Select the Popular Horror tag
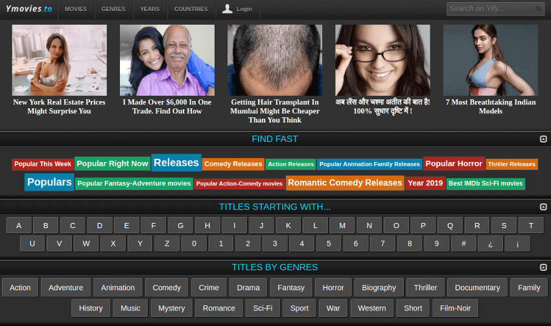The width and height of the screenshot is (551, 326). tap(454, 164)
